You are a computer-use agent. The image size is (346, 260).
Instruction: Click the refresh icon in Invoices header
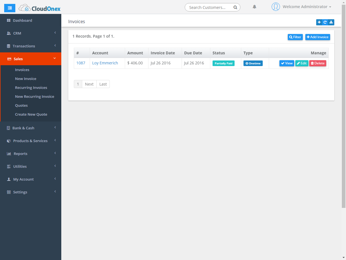click(x=325, y=22)
